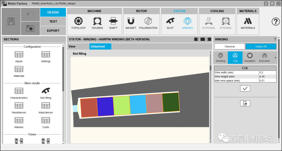
Task: Click the Sections panel vertical scrollbar
Action: 63,69
